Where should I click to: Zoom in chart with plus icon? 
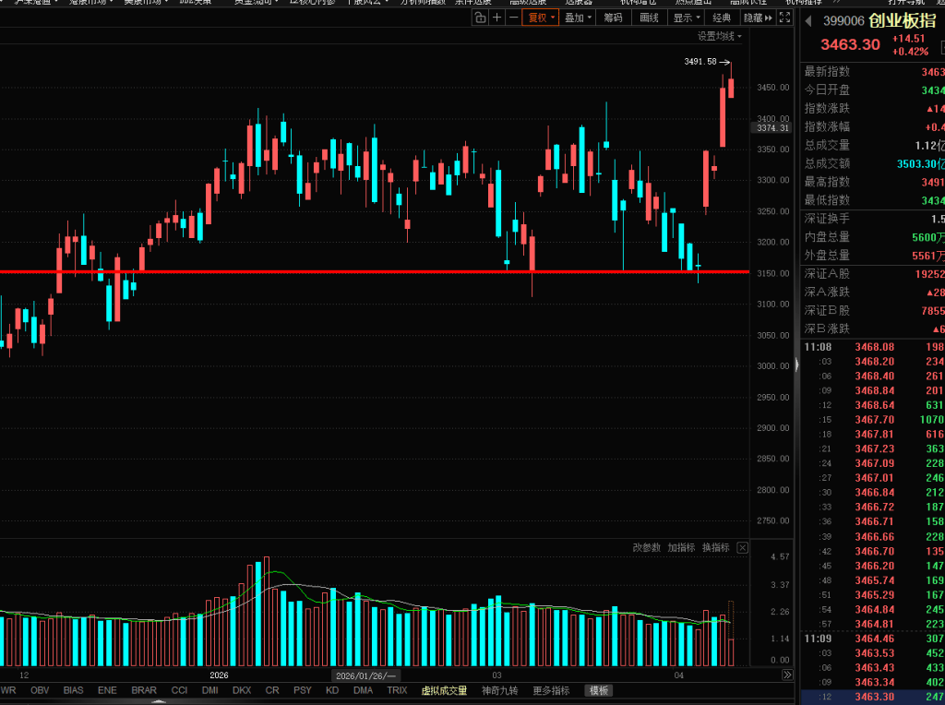[496, 18]
